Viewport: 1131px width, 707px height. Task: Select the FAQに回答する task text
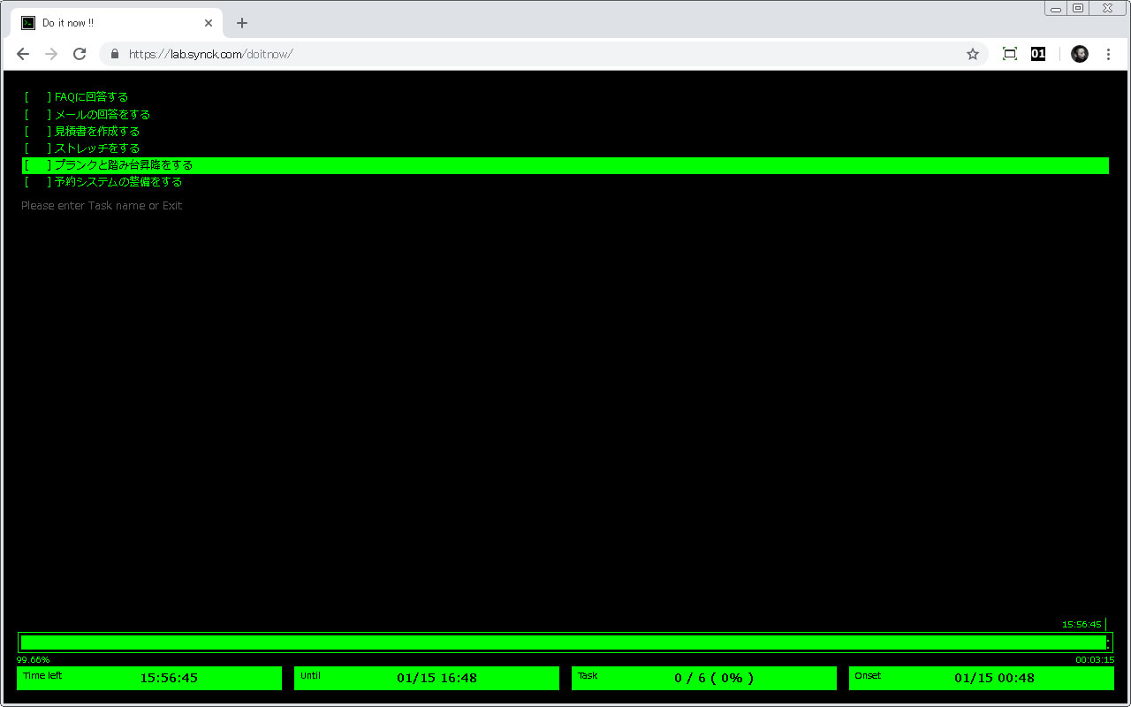[x=91, y=97]
